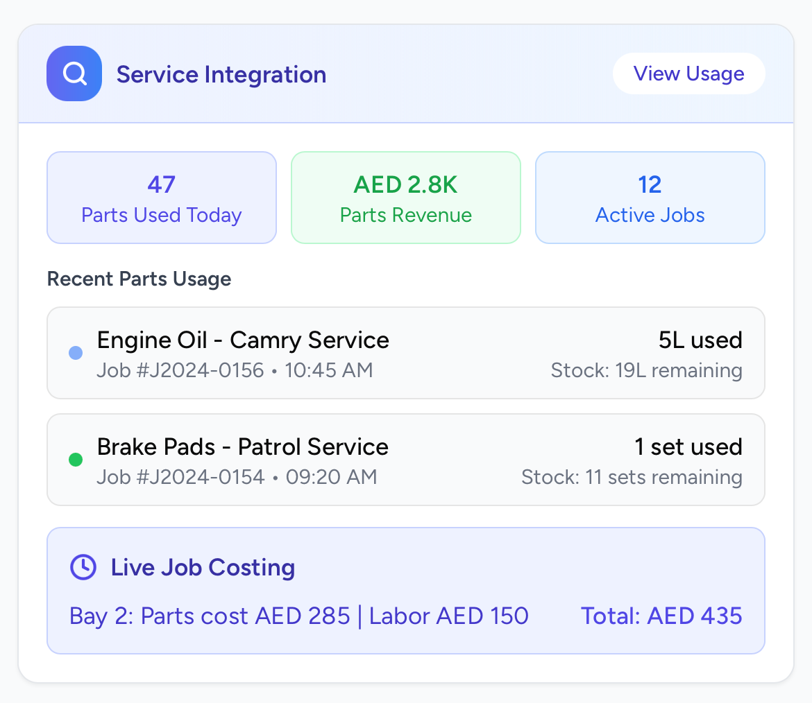This screenshot has height=703, width=812.
Task: Click the blue dot next to Engine Oil
Action: point(76,354)
